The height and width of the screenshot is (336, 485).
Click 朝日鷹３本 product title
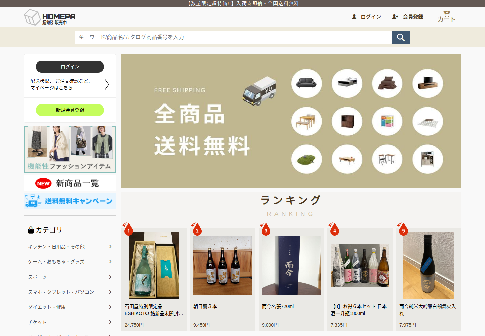pos(205,306)
